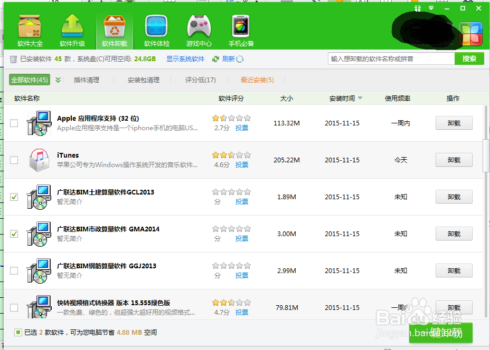Click 卸载 button for GCL2013
The image size is (490, 350).
pos(454,197)
